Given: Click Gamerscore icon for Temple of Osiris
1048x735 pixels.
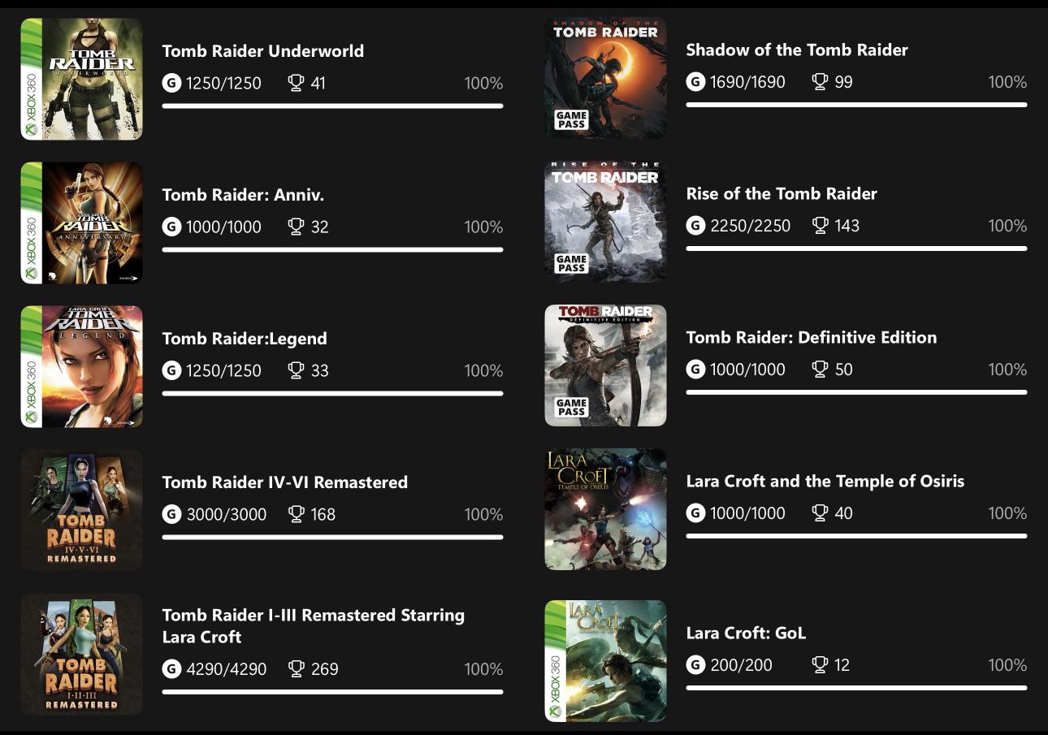Looking at the screenshot, I should coord(695,513).
